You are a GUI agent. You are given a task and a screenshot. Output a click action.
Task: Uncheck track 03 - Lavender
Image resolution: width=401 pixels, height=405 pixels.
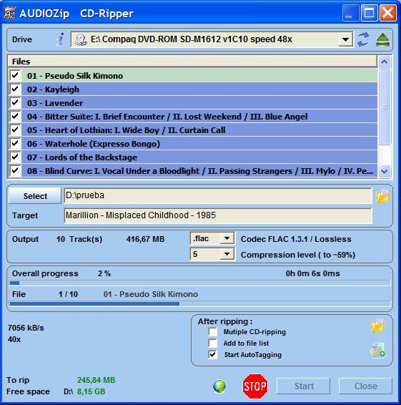pyautogui.click(x=15, y=103)
